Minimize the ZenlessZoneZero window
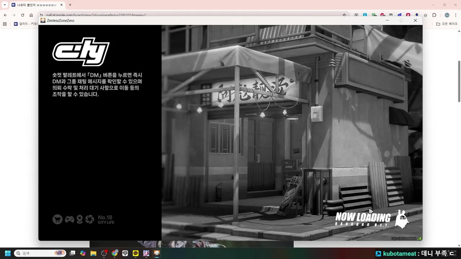 pos(387,21)
